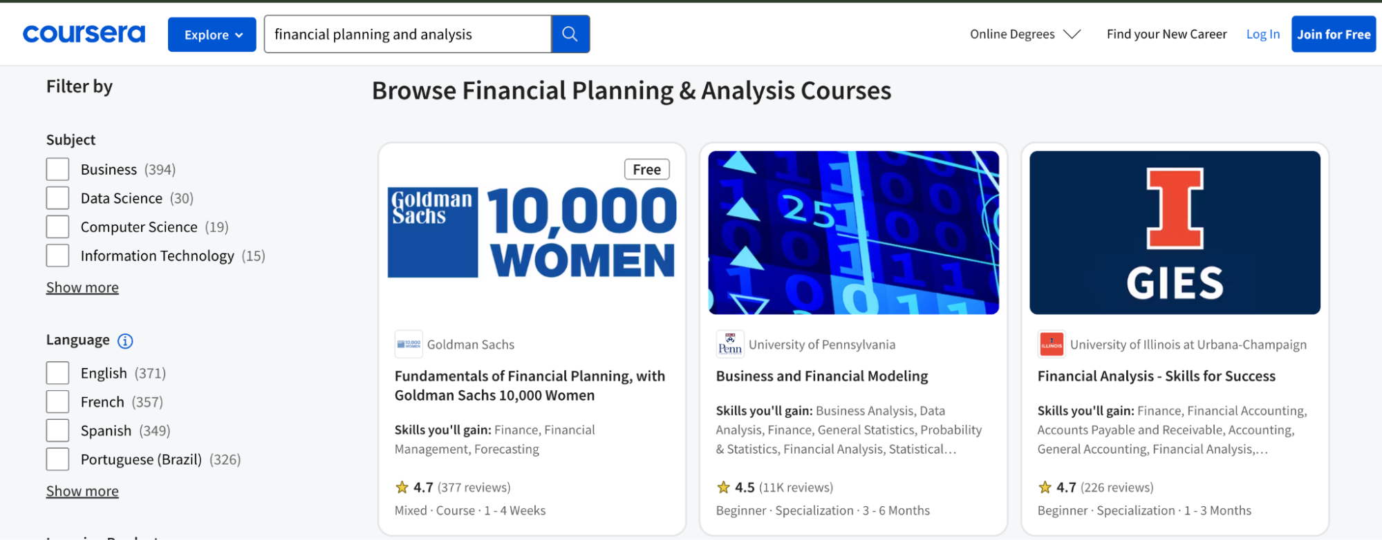Click the University of Pennsylvania logo icon
This screenshot has width=1382, height=540.
point(729,343)
